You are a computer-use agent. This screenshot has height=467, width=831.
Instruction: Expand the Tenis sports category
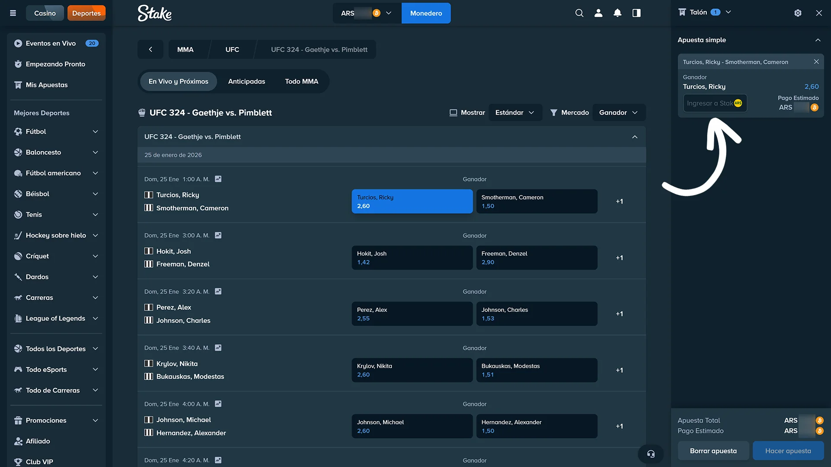(x=56, y=214)
